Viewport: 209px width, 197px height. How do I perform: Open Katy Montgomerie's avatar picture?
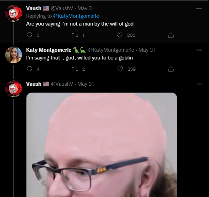(14, 55)
